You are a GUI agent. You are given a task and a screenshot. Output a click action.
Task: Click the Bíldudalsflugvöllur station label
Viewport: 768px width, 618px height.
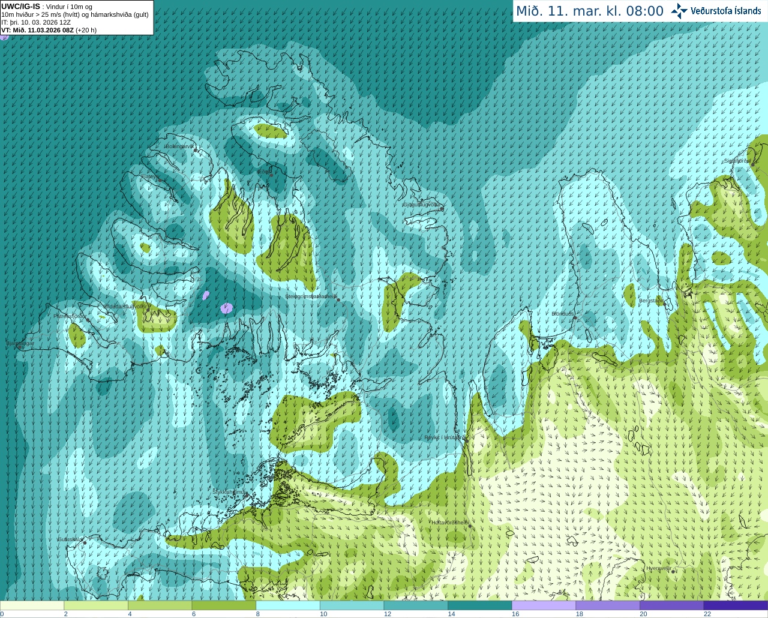(x=125, y=306)
